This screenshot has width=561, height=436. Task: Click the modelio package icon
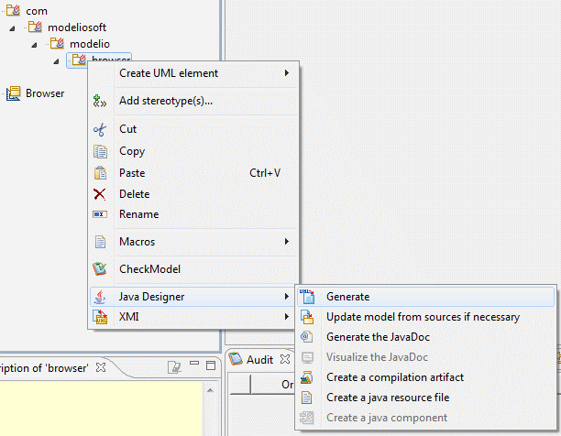pos(57,43)
